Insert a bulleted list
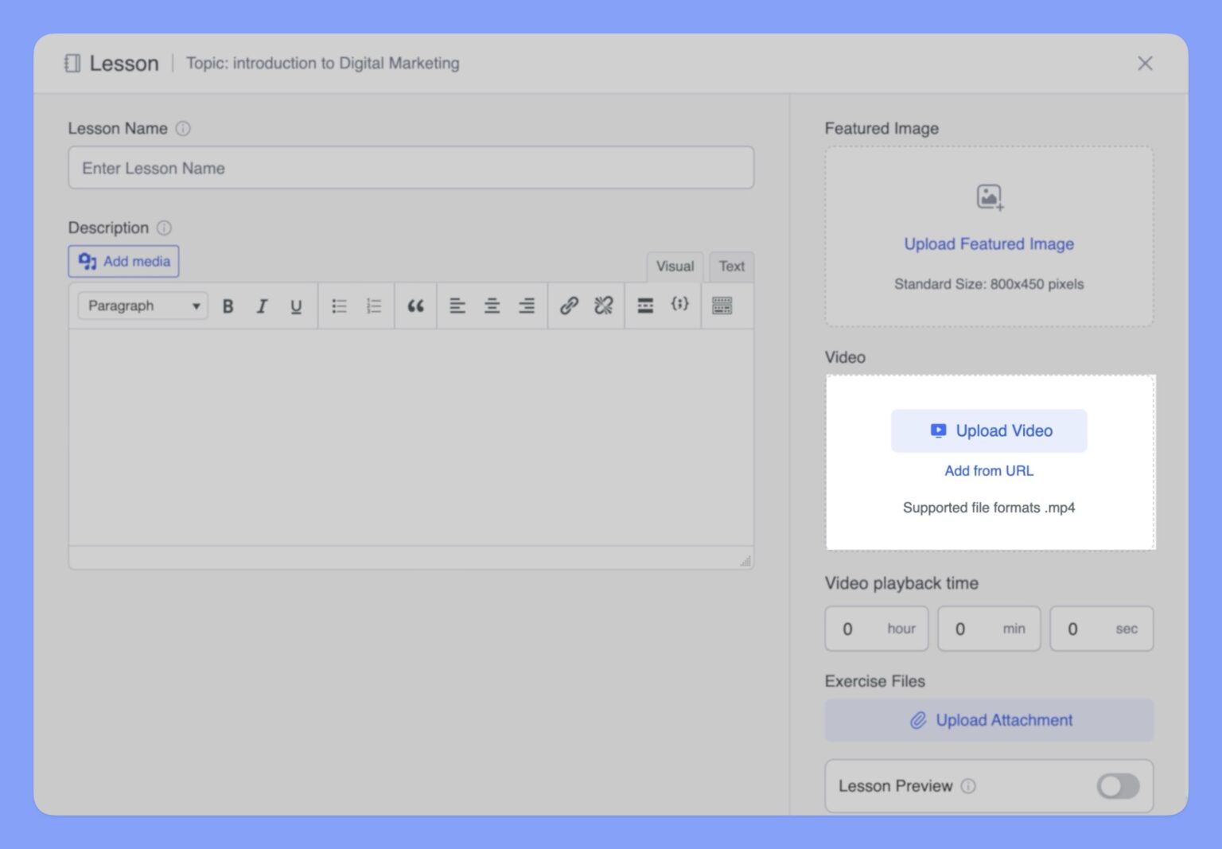 point(339,306)
